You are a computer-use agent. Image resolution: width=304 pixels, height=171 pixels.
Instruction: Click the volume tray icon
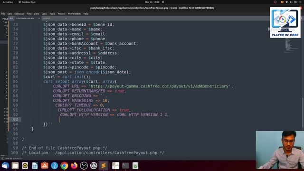[x=291, y=2]
